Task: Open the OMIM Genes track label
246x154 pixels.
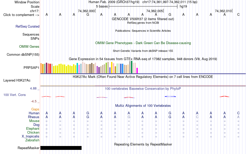Action: click(29, 47)
